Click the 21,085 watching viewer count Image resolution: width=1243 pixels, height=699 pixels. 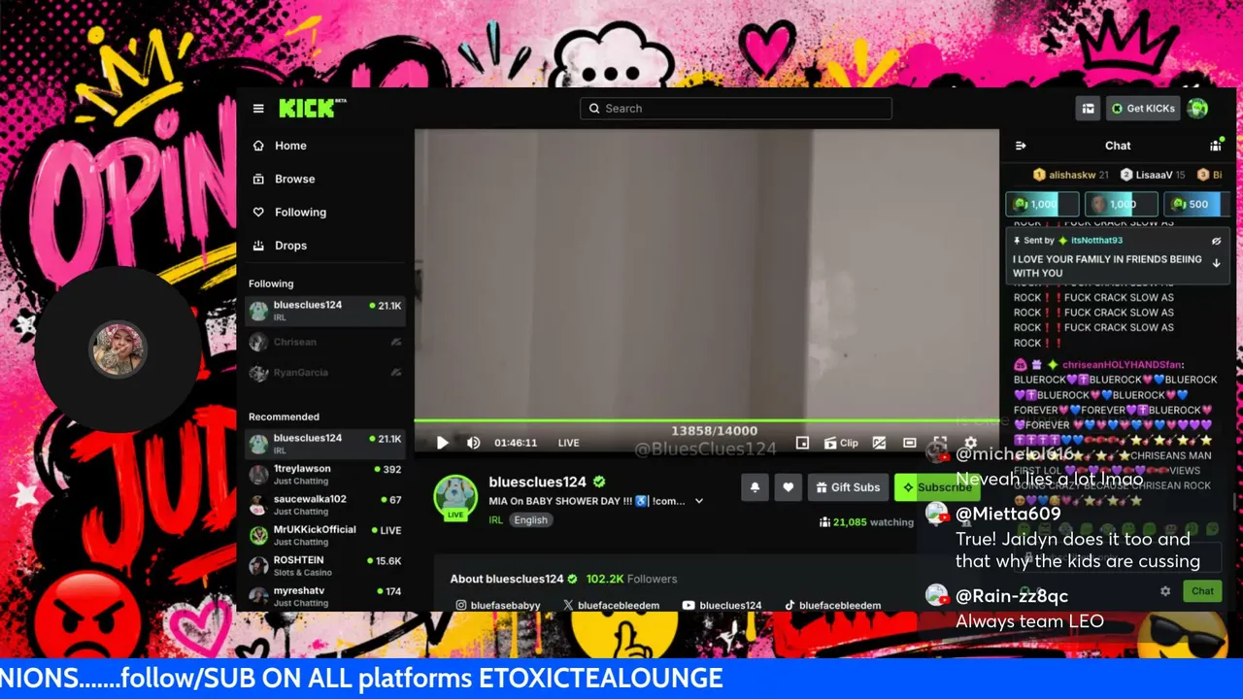(x=867, y=522)
